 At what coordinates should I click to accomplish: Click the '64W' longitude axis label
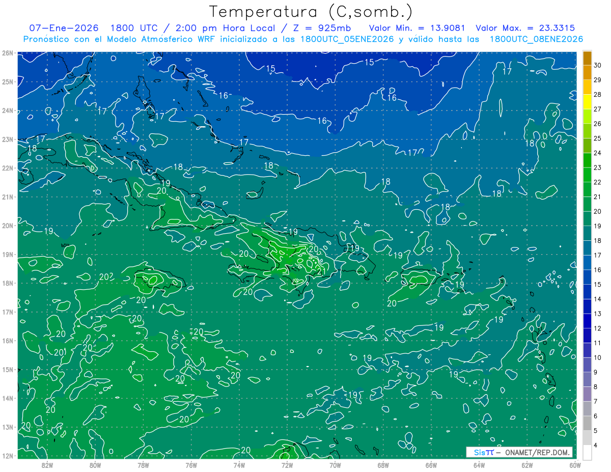click(x=479, y=464)
